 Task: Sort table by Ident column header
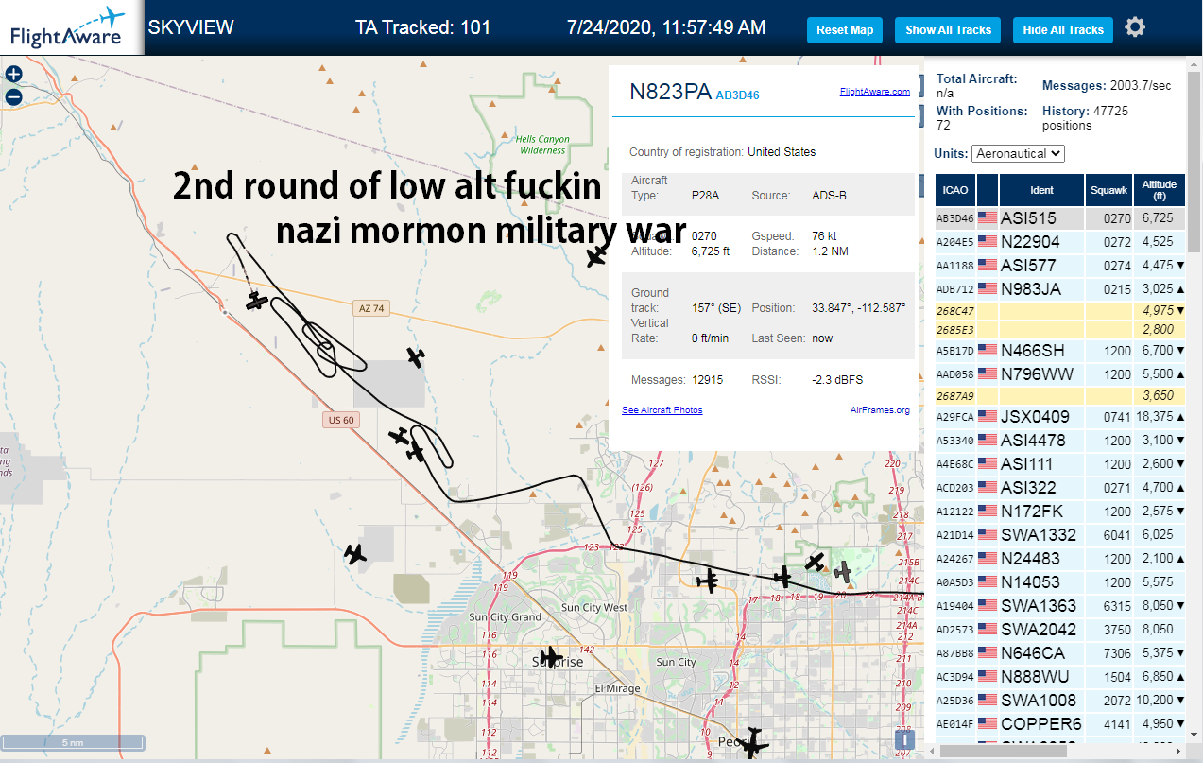pyautogui.click(x=1041, y=190)
